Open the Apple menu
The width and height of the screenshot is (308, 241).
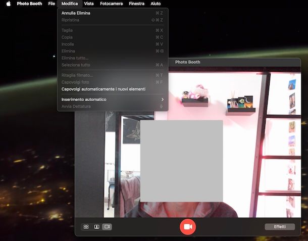pyautogui.click(x=8, y=4)
